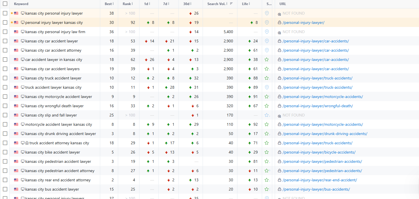Click keyword 'kansas city drunk driving accident lawyer'
This screenshot has width=419, height=199.
61,134
